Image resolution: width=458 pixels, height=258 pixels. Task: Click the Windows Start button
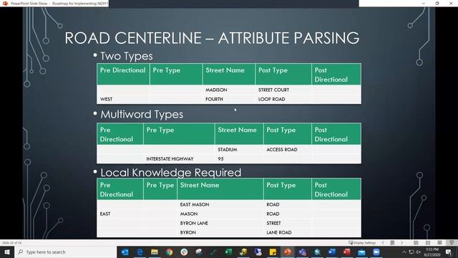pos(7,252)
